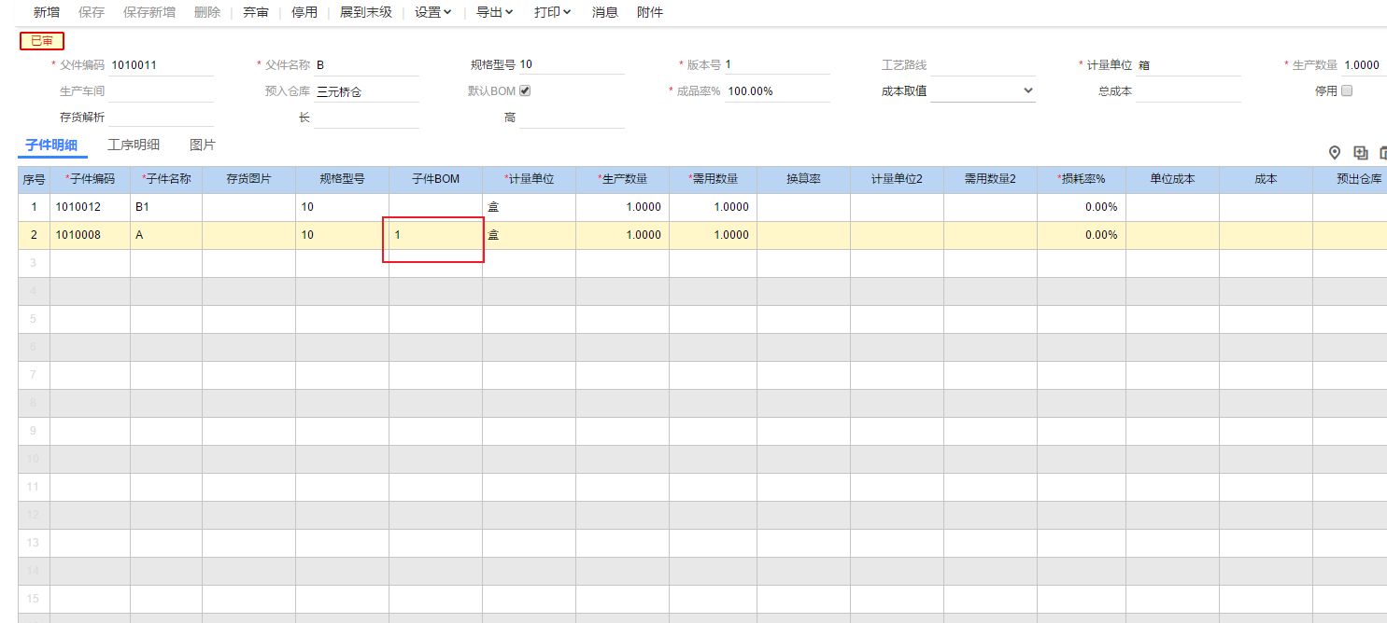Screen dimensions: 1387x623
Task: Expand the 导出 export menu
Action: (x=495, y=12)
